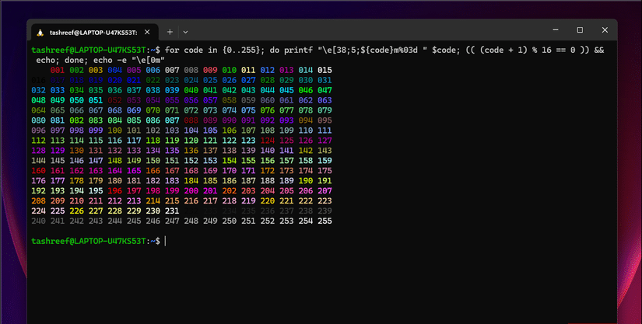Close the tashreef@LAPTOP-U47KS53T terminal tab
642x324 pixels.
(147, 32)
